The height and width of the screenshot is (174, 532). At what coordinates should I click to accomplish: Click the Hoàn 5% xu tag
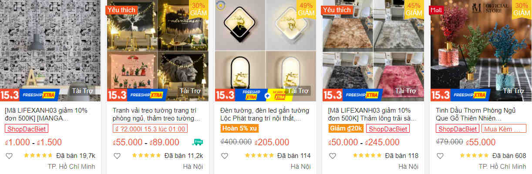[239, 129]
